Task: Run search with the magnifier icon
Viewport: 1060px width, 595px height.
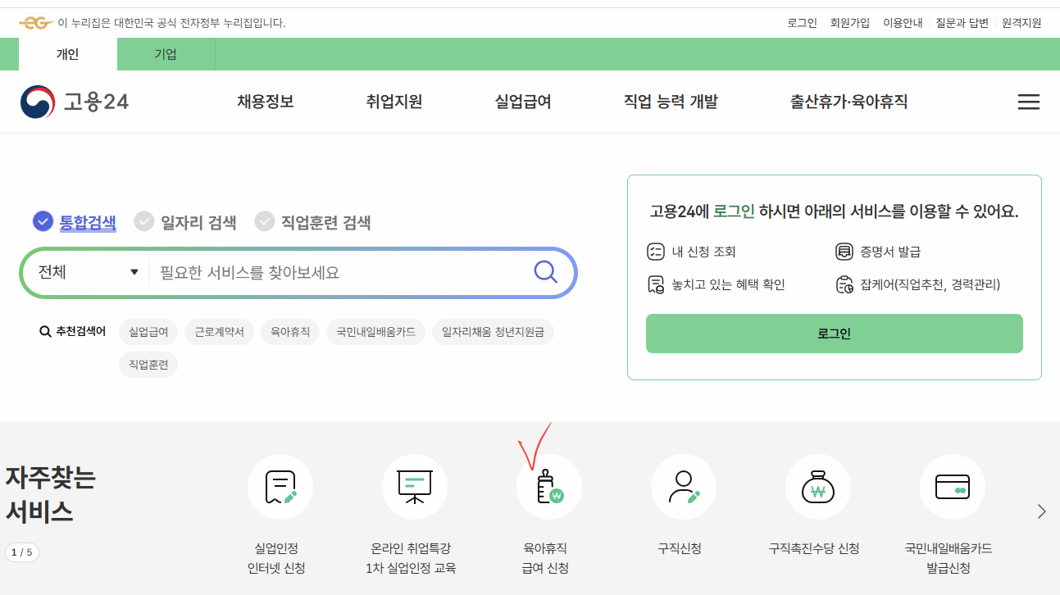Action: pos(544,272)
